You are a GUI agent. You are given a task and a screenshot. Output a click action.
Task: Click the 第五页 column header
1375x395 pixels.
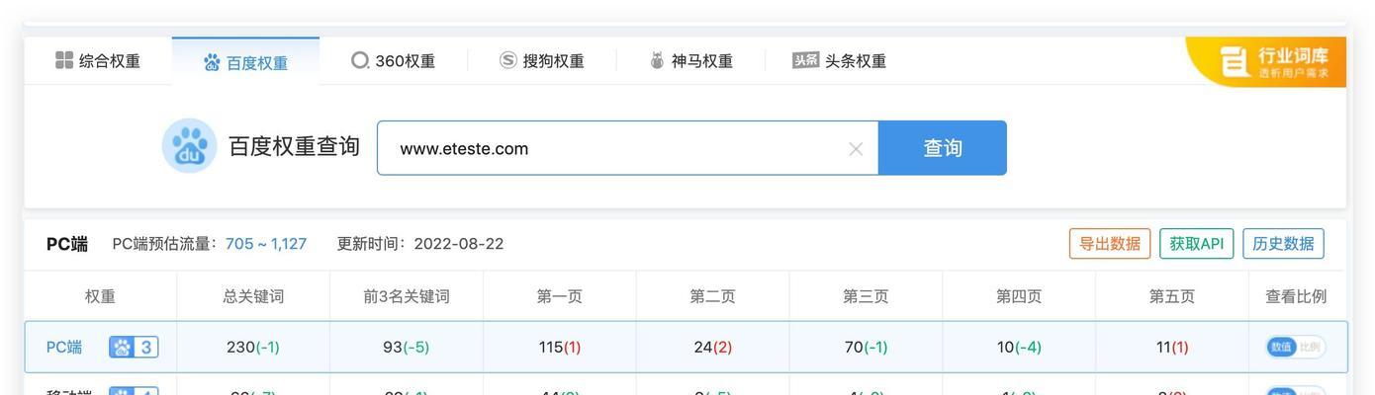click(1172, 296)
